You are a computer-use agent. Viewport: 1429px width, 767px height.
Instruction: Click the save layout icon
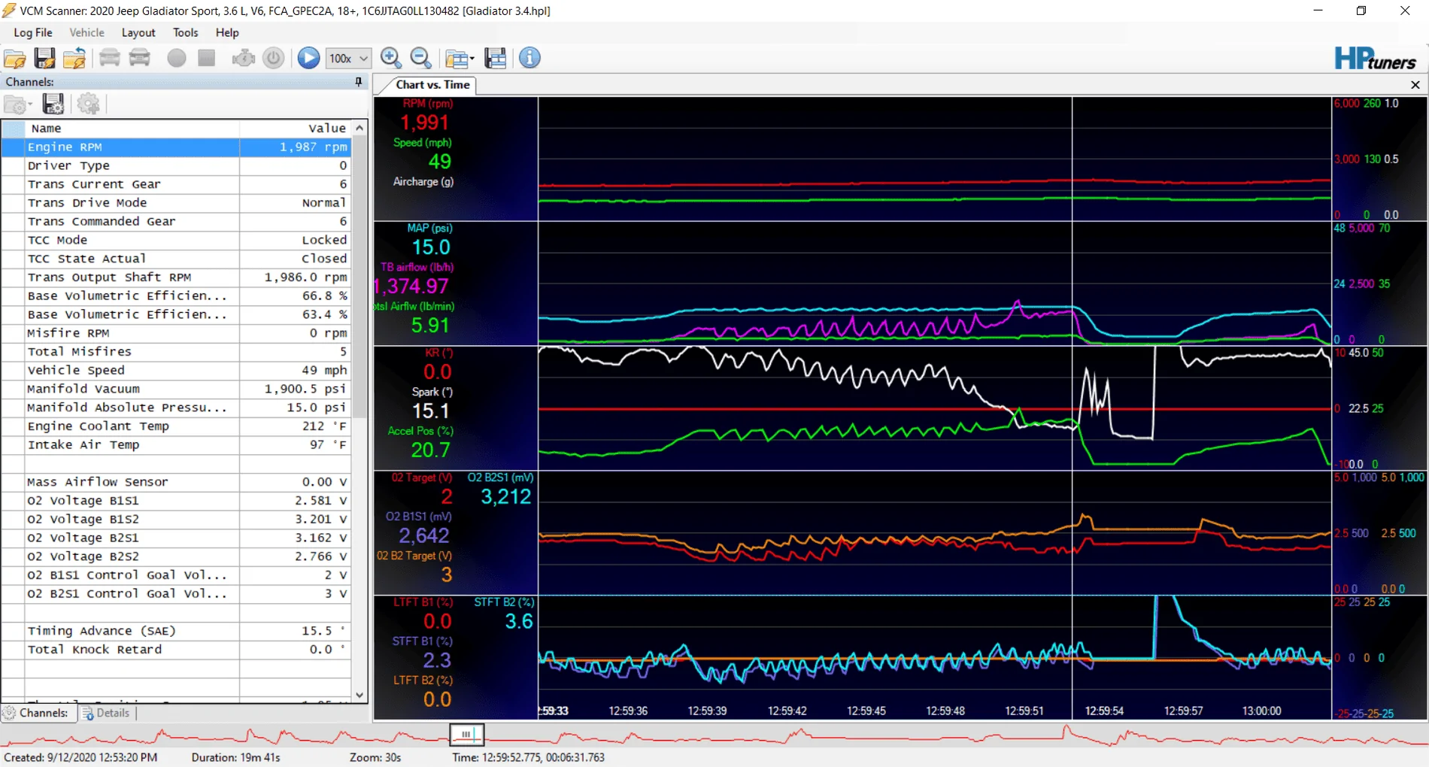[x=496, y=58]
